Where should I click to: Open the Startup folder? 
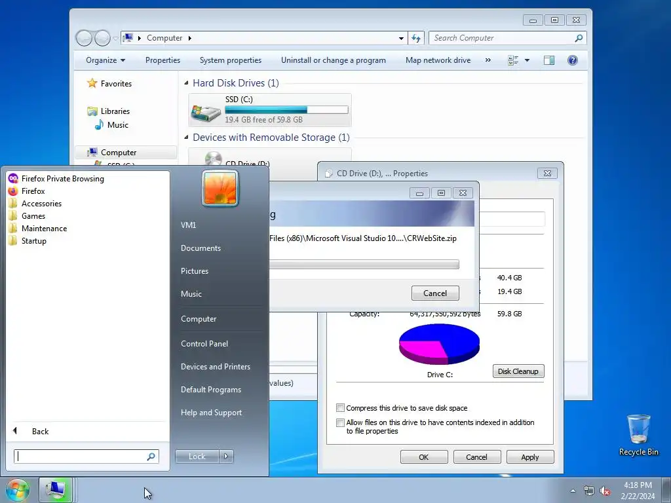[x=28, y=241]
